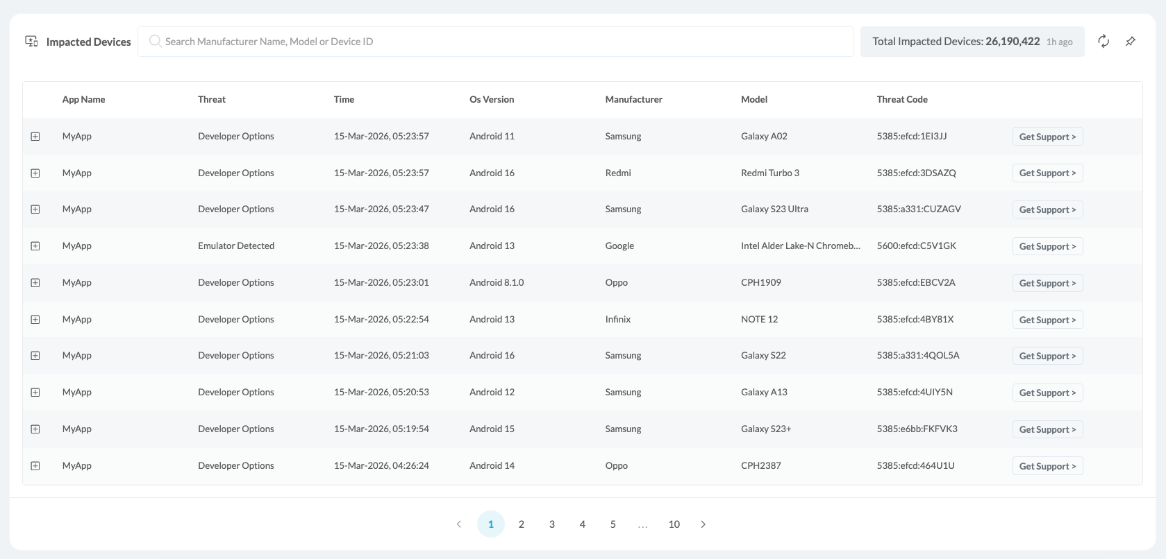Expand the Emulator Detected row

pyautogui.click(x=35, y=246)
